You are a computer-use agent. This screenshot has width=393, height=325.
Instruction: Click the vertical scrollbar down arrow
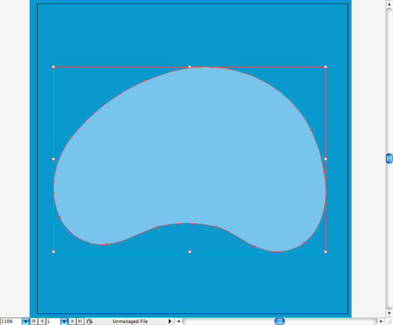point(389,313)
